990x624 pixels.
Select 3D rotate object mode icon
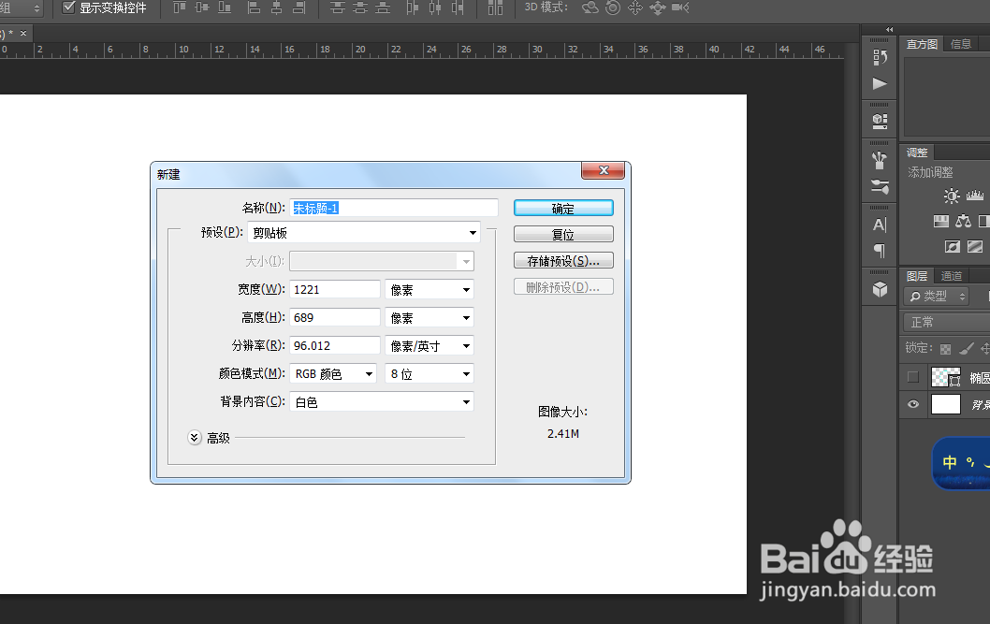[x=590, y=7]
